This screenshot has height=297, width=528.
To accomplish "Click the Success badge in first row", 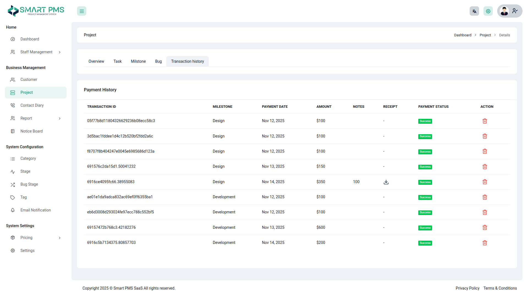I will [x=425, y=121].
